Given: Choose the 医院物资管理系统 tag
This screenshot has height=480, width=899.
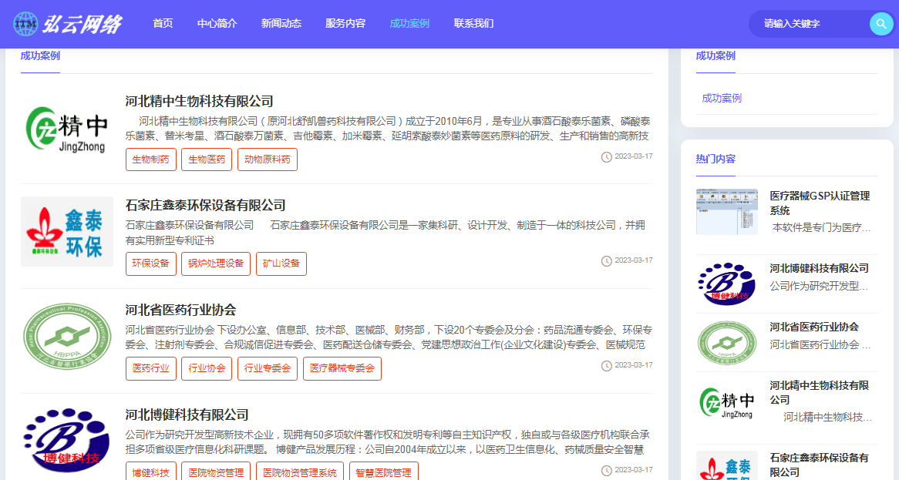Looking at the screenshot, I should [x=300, y=472].
